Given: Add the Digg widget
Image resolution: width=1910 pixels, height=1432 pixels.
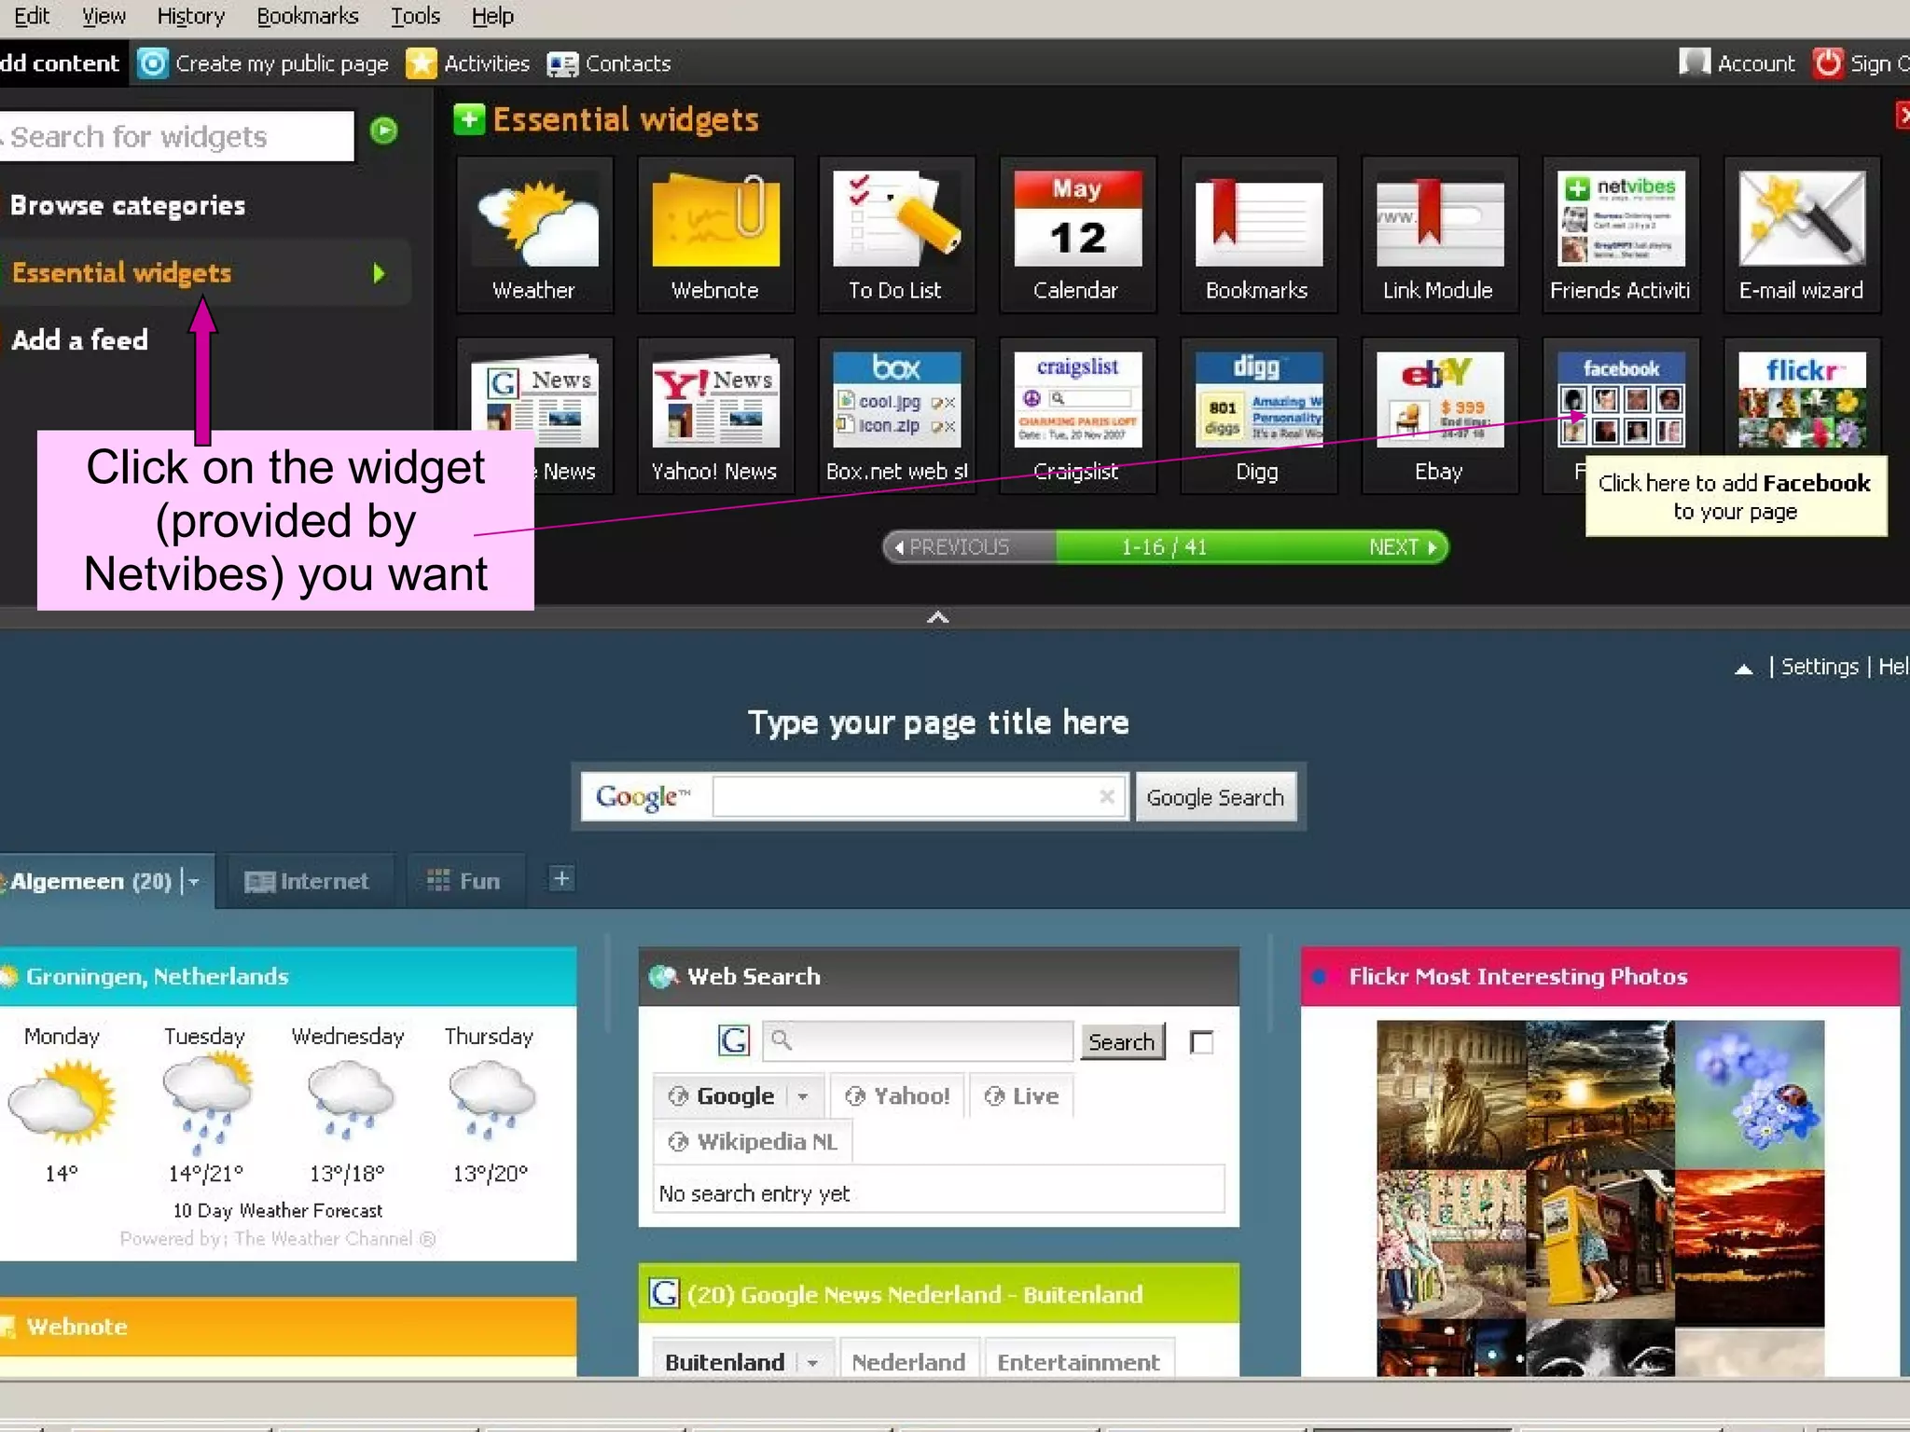Looking at the screenshot, I should coord(1258,416).
